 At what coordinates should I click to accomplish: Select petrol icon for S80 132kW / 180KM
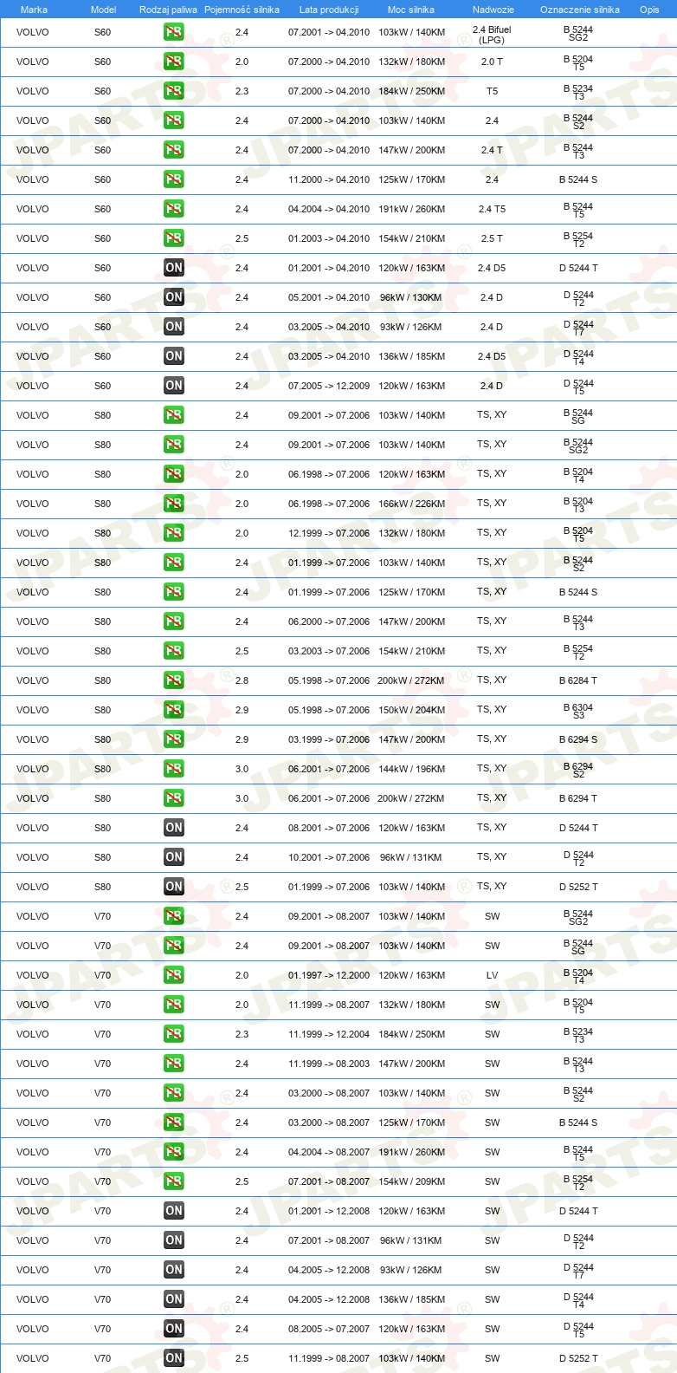[174, 533]
